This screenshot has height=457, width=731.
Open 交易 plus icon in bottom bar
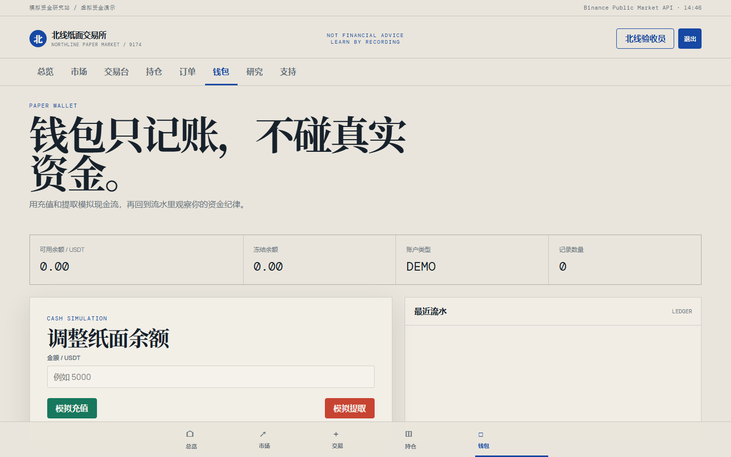336,434
